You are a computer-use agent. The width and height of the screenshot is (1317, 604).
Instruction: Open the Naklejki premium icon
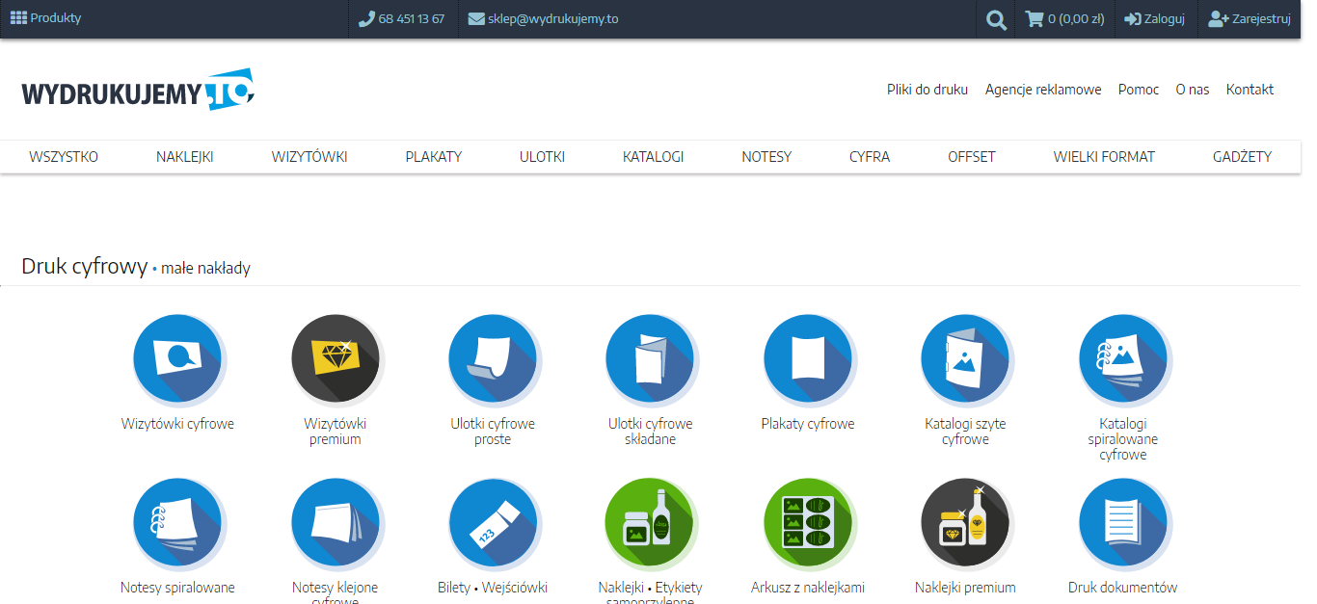click(x=965, y=522)
